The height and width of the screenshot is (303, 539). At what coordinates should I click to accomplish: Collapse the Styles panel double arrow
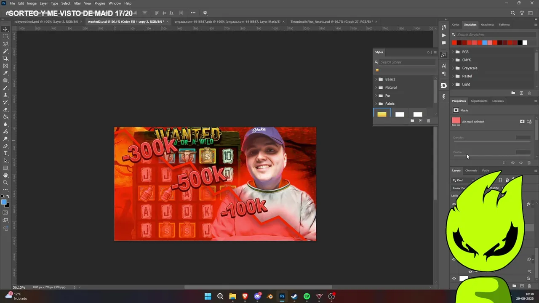pos(428,52)
